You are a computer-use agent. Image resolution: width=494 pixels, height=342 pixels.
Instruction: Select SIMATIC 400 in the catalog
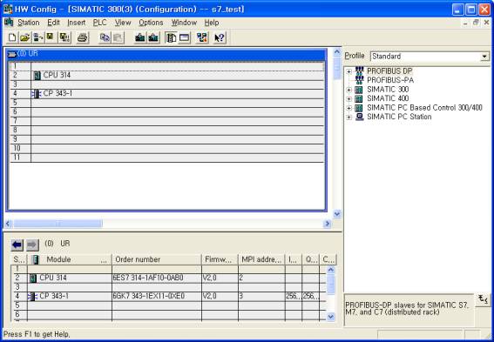pyautogui.click(x=388, y=98)
